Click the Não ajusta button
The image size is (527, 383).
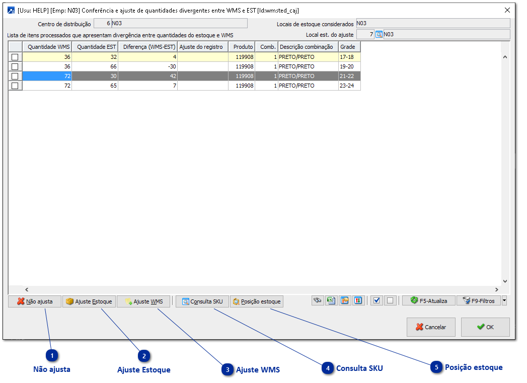tap(35, 301)
